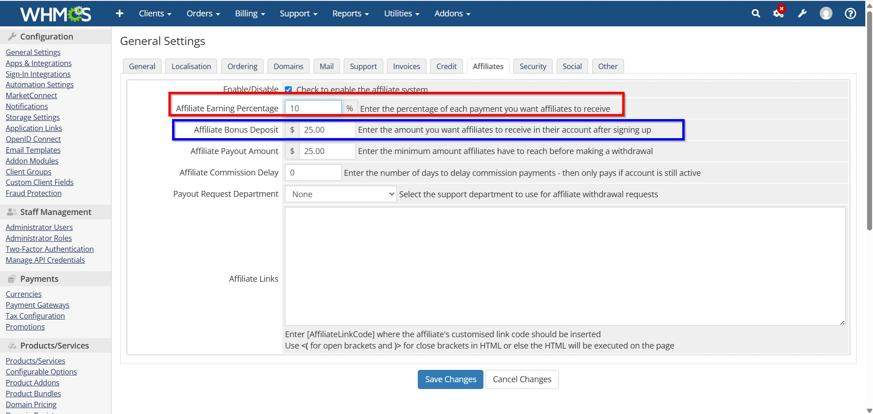Open Sign-In Integrations link

click(x=38, y=74)
